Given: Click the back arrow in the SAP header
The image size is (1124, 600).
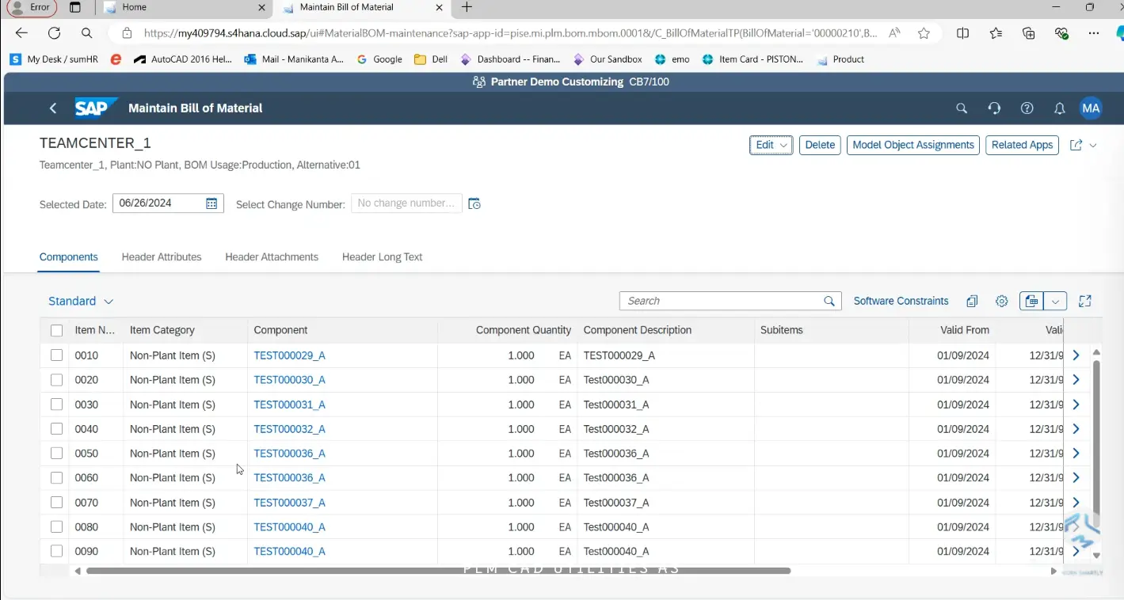Looking at the screenshot, I should point(53,108).
